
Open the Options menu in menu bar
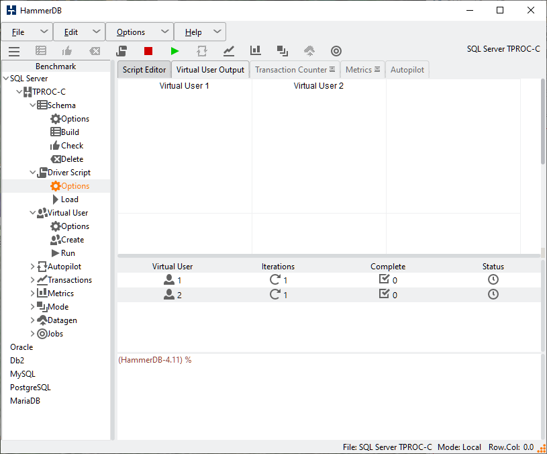[x=139, y=32]
